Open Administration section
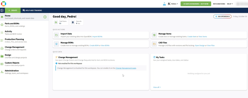The width and height of the screenshot is (248, 98). tap(24, 72)
